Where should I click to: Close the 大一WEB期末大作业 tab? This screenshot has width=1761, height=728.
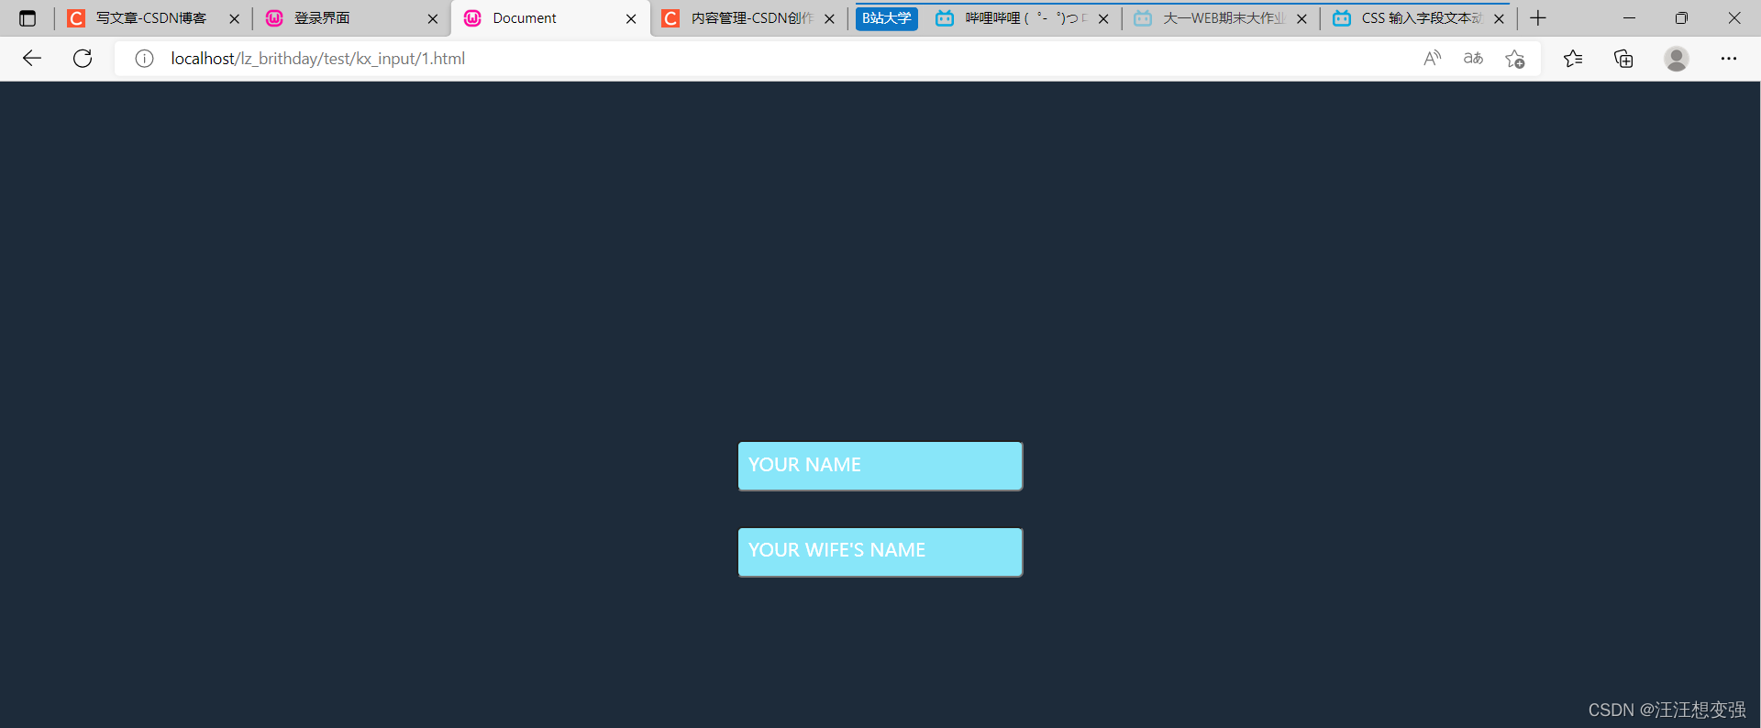click(1301, 18)
